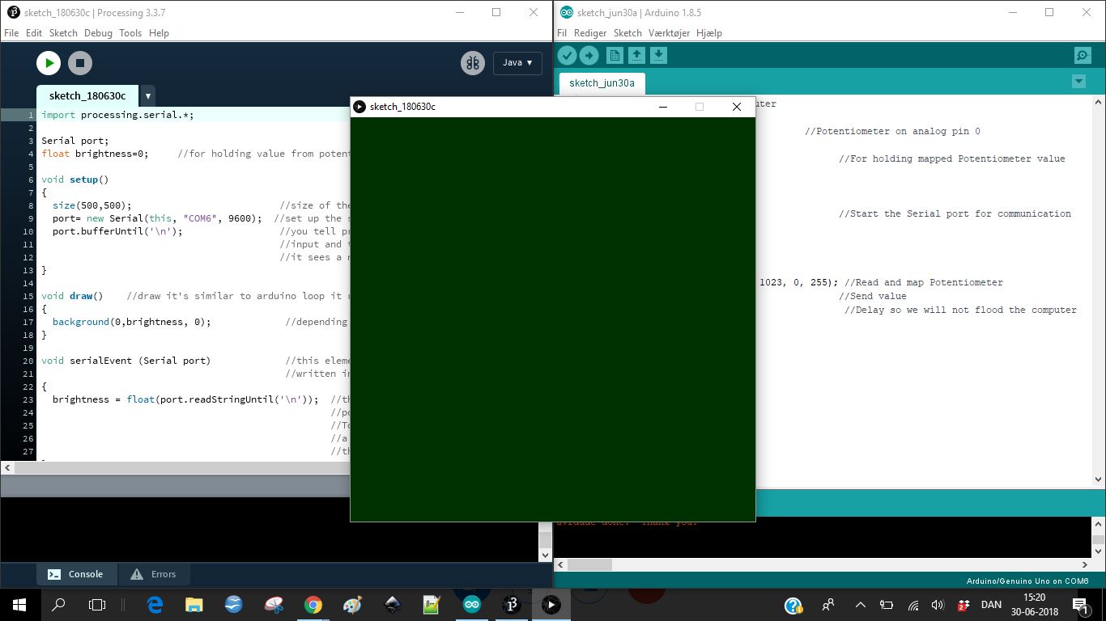Screen dimensions: 1106x621
Task: Open Windows Task View
Action: [97, 604]
